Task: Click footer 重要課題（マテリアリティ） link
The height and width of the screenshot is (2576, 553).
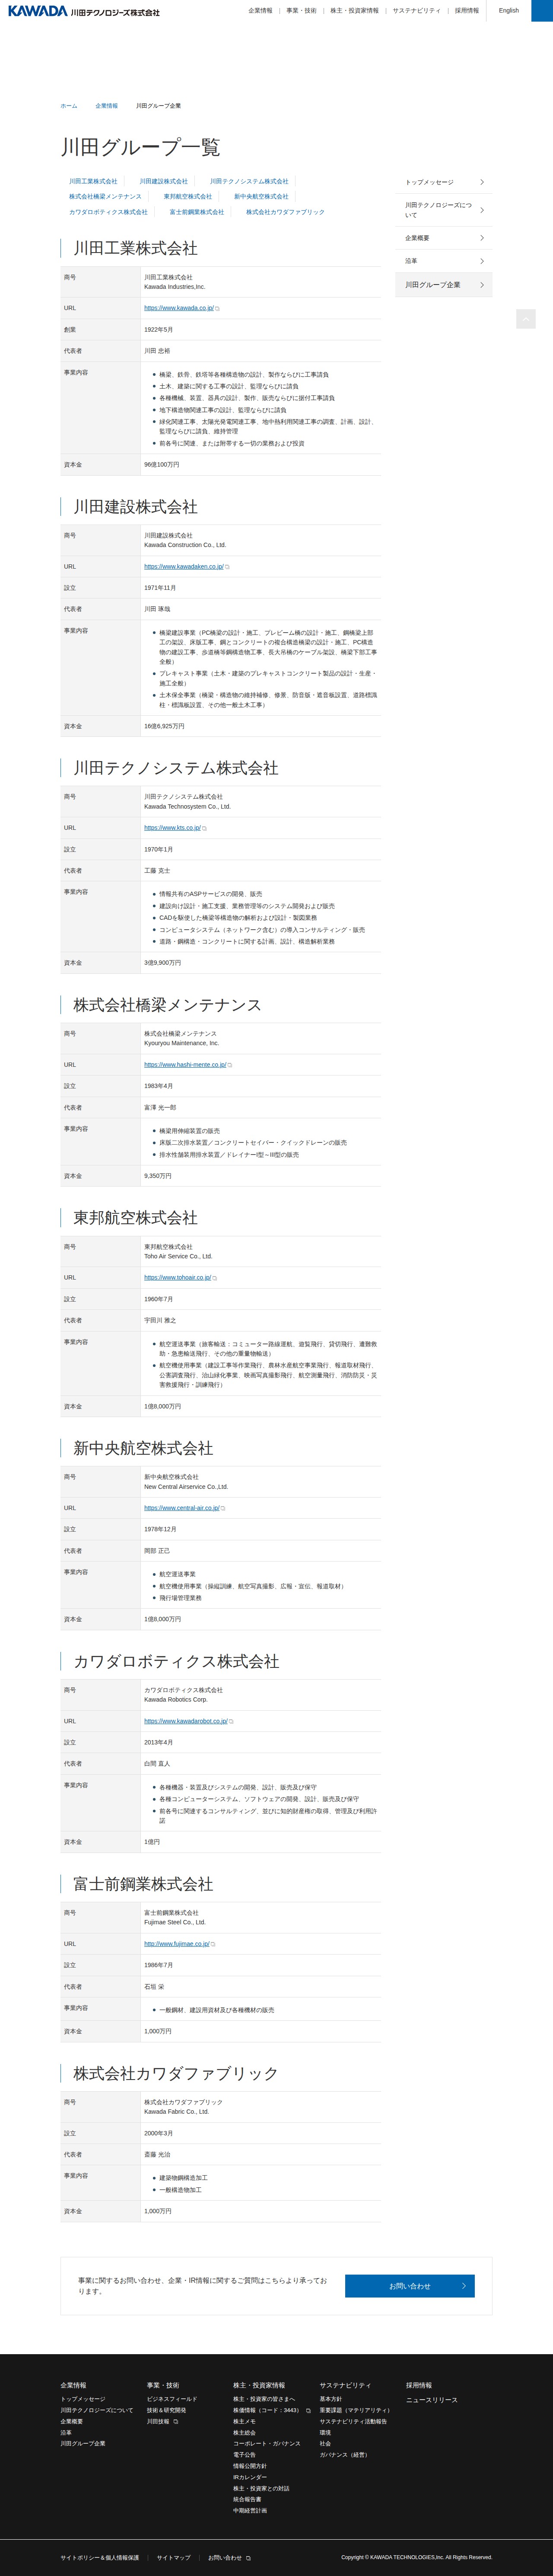Action: coord(356,2410)
